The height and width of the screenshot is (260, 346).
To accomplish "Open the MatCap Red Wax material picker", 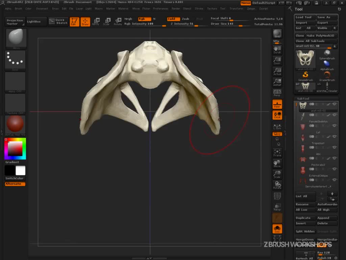I will 15,125.
